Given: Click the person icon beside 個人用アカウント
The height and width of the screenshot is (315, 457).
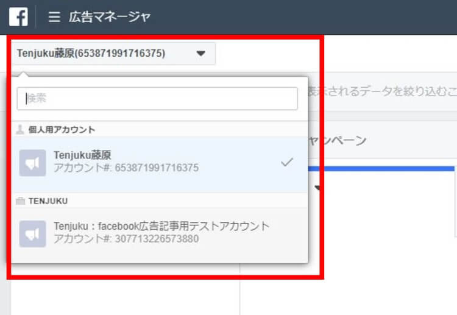Looking at the screenshot, I should [20, 129].
